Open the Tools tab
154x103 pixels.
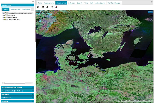click(x=40, y=3)
